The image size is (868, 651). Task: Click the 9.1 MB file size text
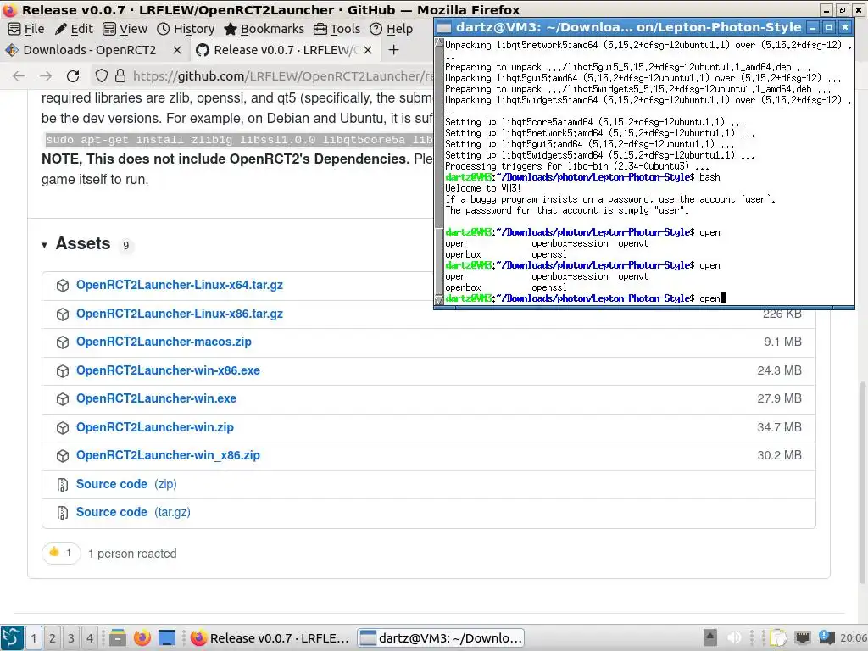[x=782, y=342]
